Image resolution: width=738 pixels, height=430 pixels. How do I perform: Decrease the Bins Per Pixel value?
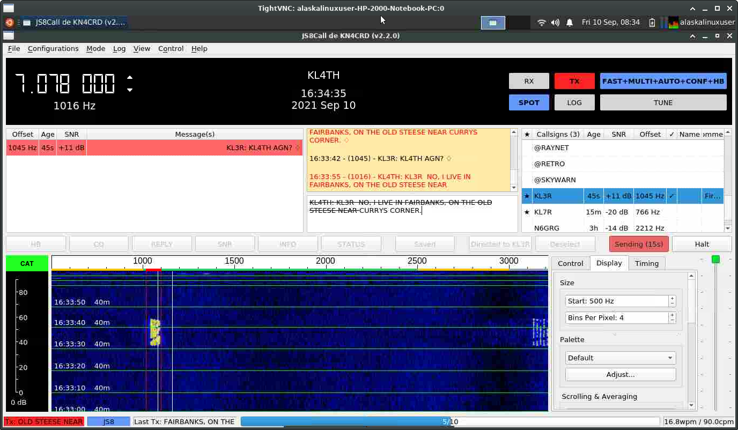pyautogui.click(x=673, y=321)
